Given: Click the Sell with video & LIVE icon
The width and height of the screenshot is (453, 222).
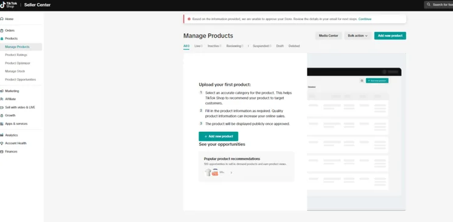Looking at the screenshot, I should 2,107.
